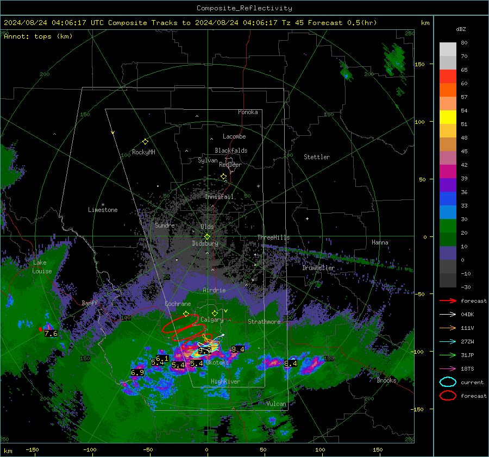The width and height of the screenshot is (489, 457).
Task: Click the Strathmore city label
Action: [x=264, y=322]
